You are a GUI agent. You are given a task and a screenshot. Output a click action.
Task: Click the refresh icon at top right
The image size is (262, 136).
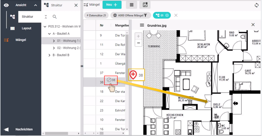tap(256, 5)
